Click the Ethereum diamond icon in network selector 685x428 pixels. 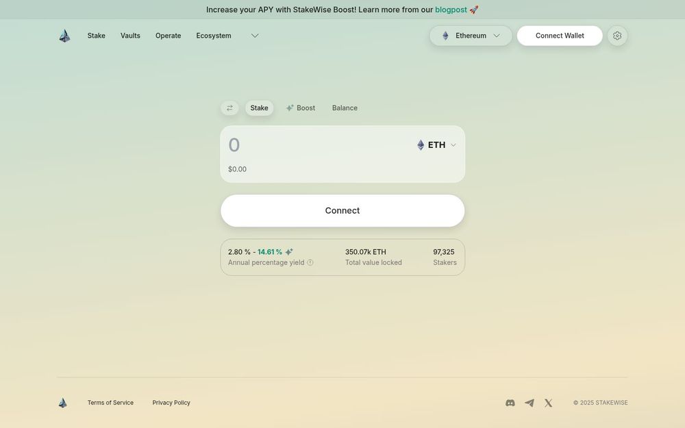445,36
